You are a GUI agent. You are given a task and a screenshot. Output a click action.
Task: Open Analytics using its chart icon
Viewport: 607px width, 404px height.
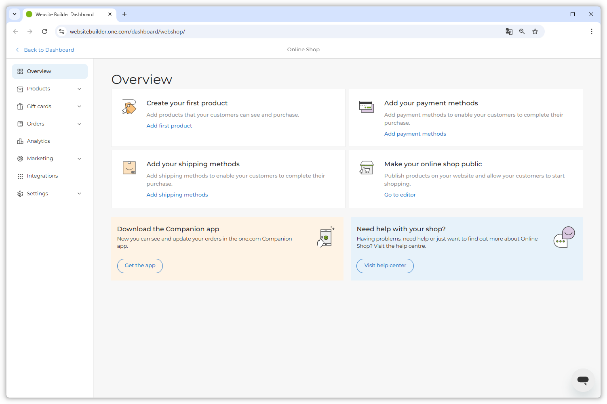click(x=20, y=141)
